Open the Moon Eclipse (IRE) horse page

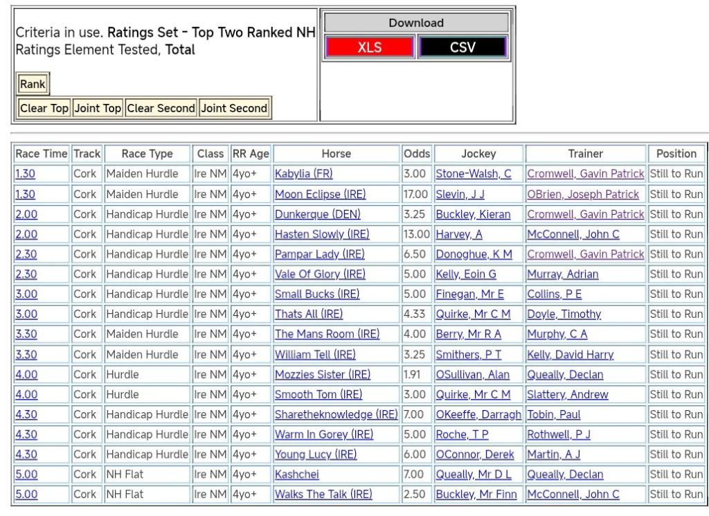coord(320,195)
